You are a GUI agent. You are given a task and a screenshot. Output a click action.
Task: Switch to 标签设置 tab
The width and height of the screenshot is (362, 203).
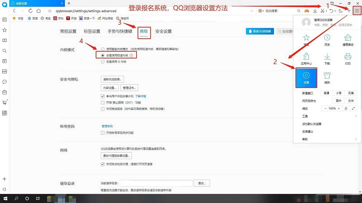92,31
